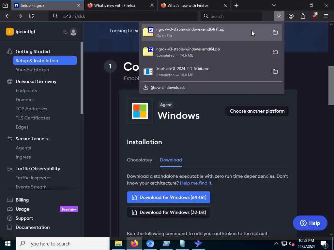Open TLS Certificates in sidebar

[33, 118]
